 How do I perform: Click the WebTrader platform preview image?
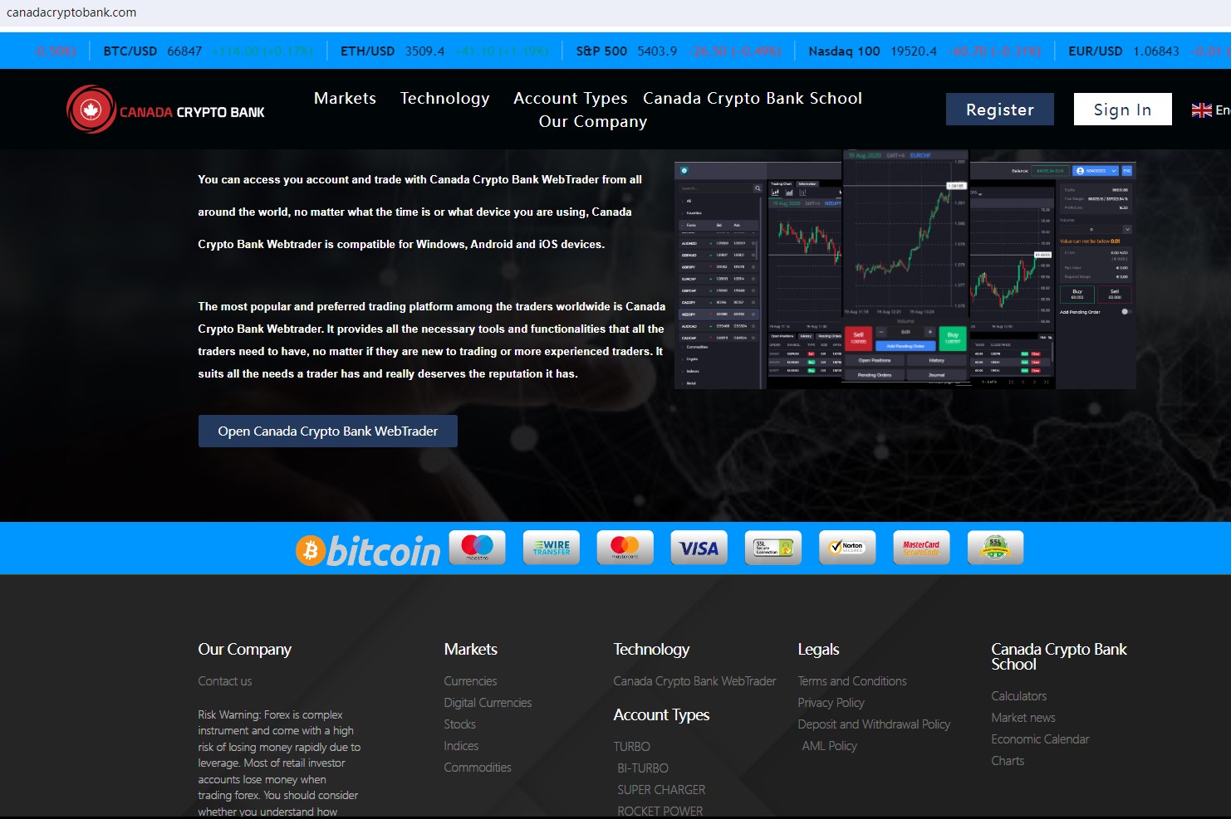tap(905, 270)
